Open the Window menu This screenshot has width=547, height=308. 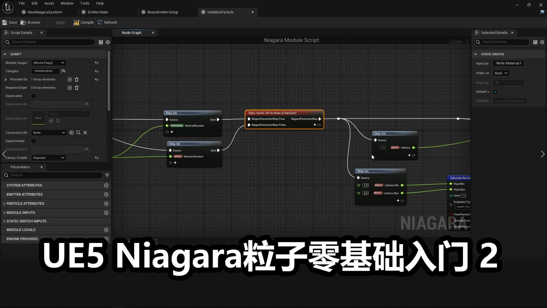click(67, 3)
